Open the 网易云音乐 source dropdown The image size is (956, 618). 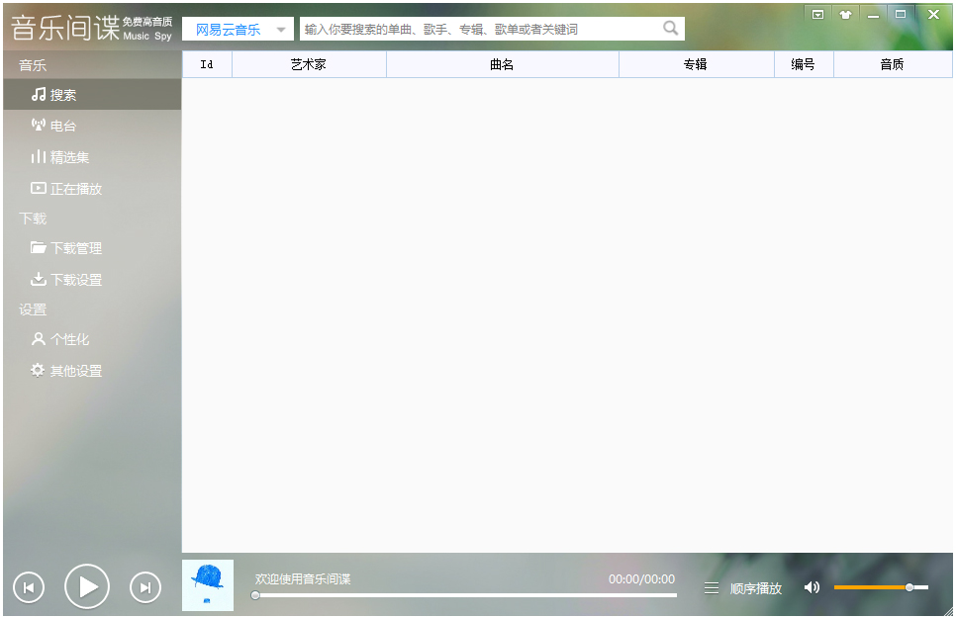pos(238,29)
